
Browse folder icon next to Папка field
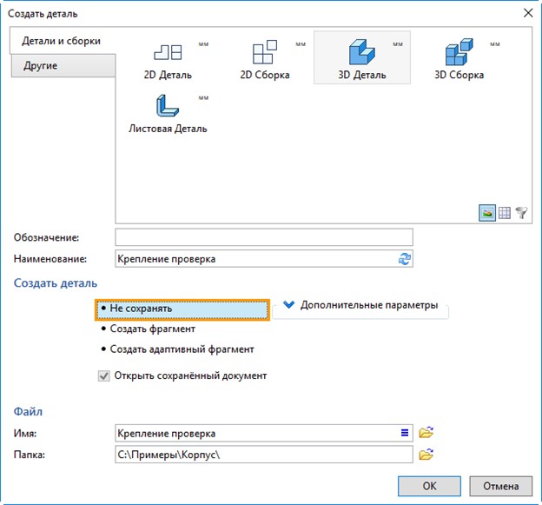pyautogui.click(x=426, y=455)
